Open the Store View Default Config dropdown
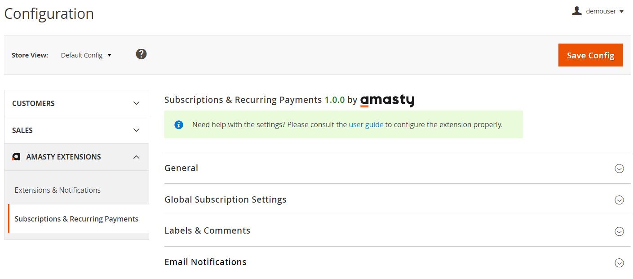 pos(86,55)
